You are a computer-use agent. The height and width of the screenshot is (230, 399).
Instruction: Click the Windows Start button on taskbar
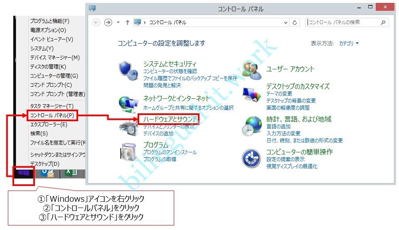pos(23,174)
